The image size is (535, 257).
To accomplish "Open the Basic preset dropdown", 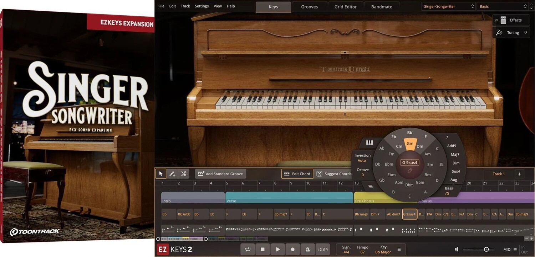I will [503, 6].
